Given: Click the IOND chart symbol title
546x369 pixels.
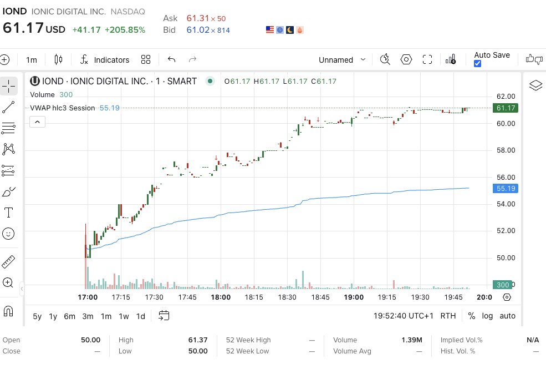Looking at the screenshot, I should [x=119, y=81].
